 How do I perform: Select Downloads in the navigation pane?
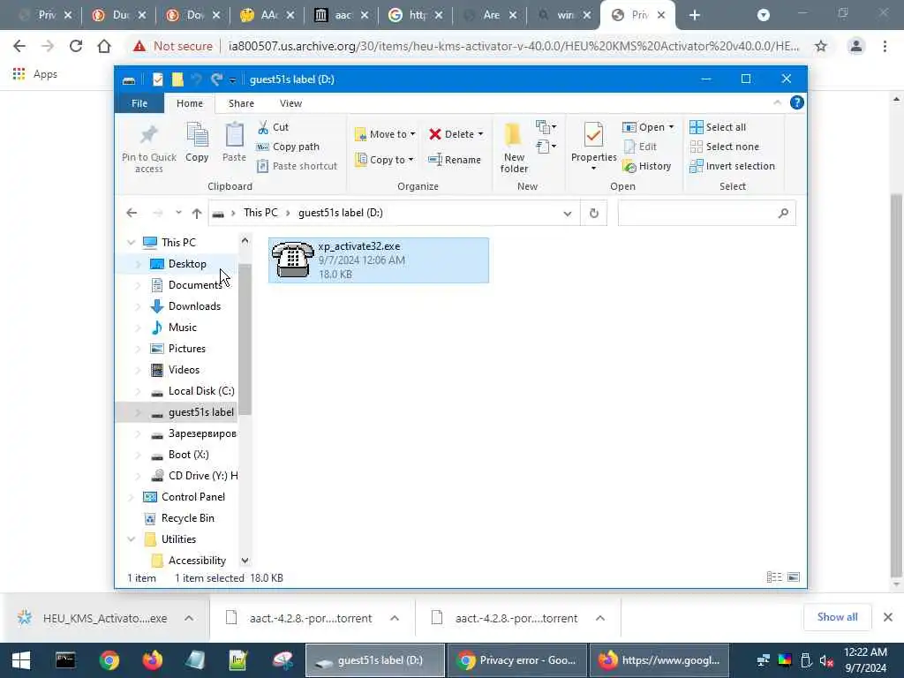point(194,306)
